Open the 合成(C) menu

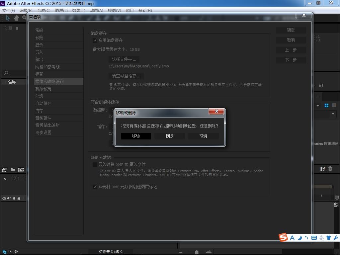coord(43,10)
